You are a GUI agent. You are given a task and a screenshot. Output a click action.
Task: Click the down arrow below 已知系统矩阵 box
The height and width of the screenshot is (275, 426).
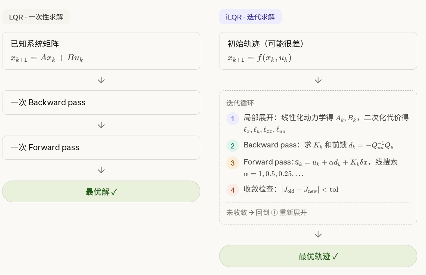coord(101,80)
